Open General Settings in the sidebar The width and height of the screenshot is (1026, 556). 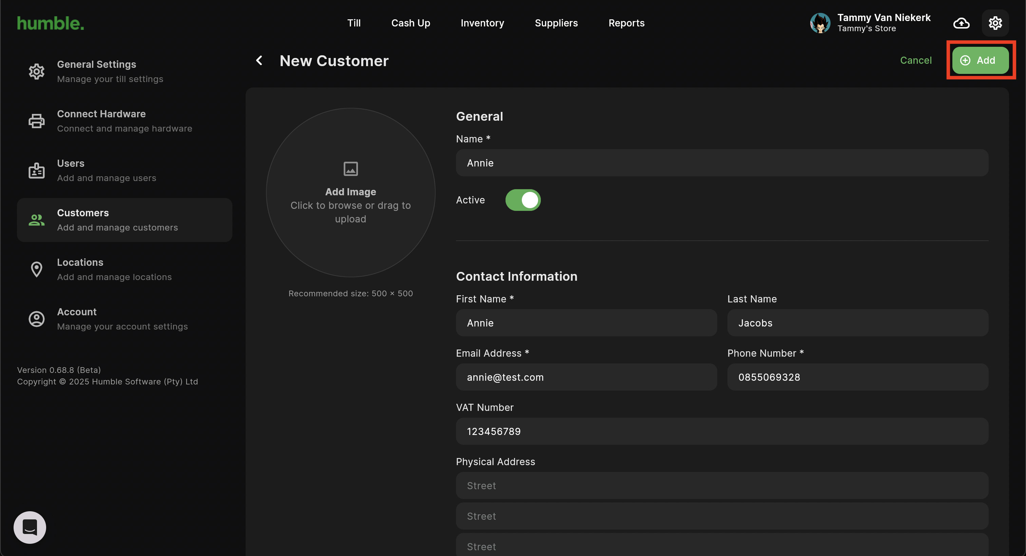tap(125, 72)
